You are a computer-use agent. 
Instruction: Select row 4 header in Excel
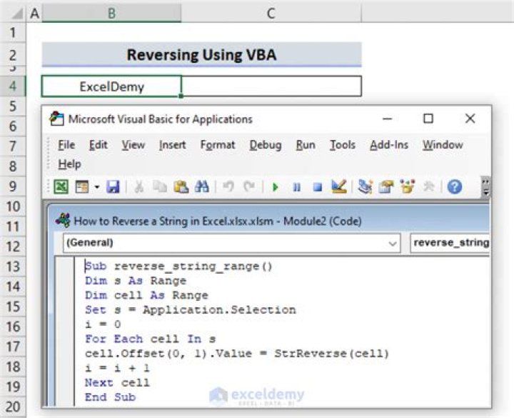click(13, 86)
